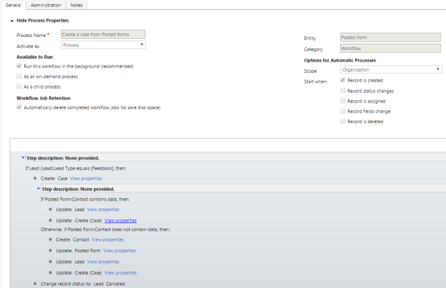Open View properties for Create Contact step
Screen dimensions: 446x288
coord(107,239)
